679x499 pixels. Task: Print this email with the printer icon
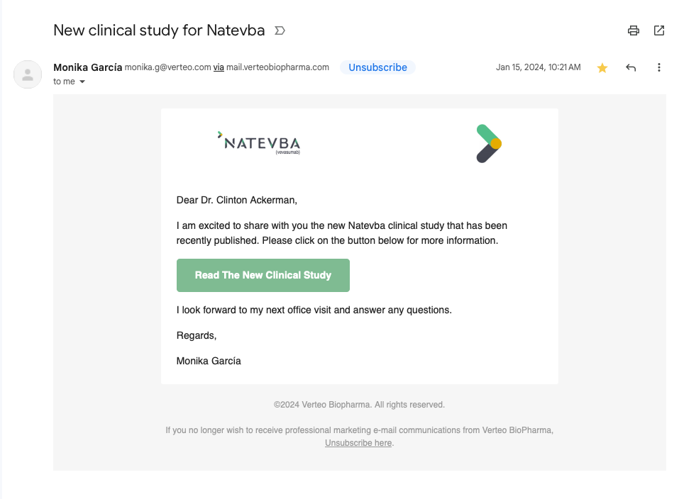click(x=634, y=30)
